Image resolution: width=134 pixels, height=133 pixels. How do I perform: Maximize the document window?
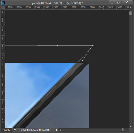pyautogui.click(x=118, y=3)
